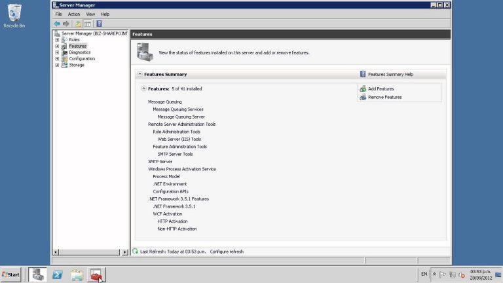Select Configuration in the console tree
503x283 pixels.
point(82,59)
